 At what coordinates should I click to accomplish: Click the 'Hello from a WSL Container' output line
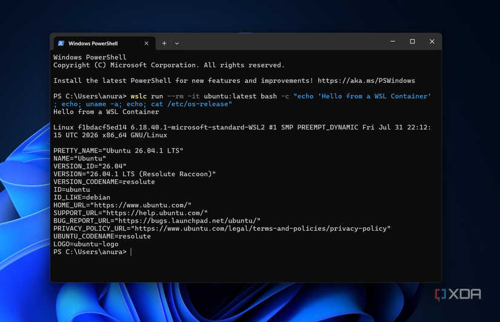point(106,112)
